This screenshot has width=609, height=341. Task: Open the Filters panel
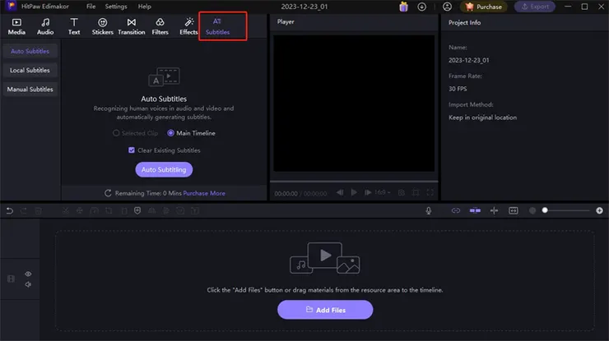[x=160, y=26]
